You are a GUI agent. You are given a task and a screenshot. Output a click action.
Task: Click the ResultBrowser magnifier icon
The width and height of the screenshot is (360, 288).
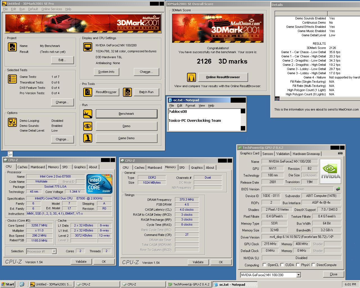pyautogui.click(x=88, y=92)
